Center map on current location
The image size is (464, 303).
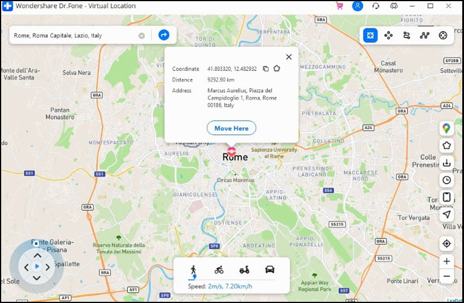tap(447, 243)
